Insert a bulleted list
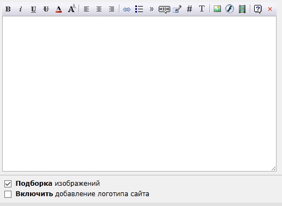The height and width of the screenshot is (206, 282). 139,9
